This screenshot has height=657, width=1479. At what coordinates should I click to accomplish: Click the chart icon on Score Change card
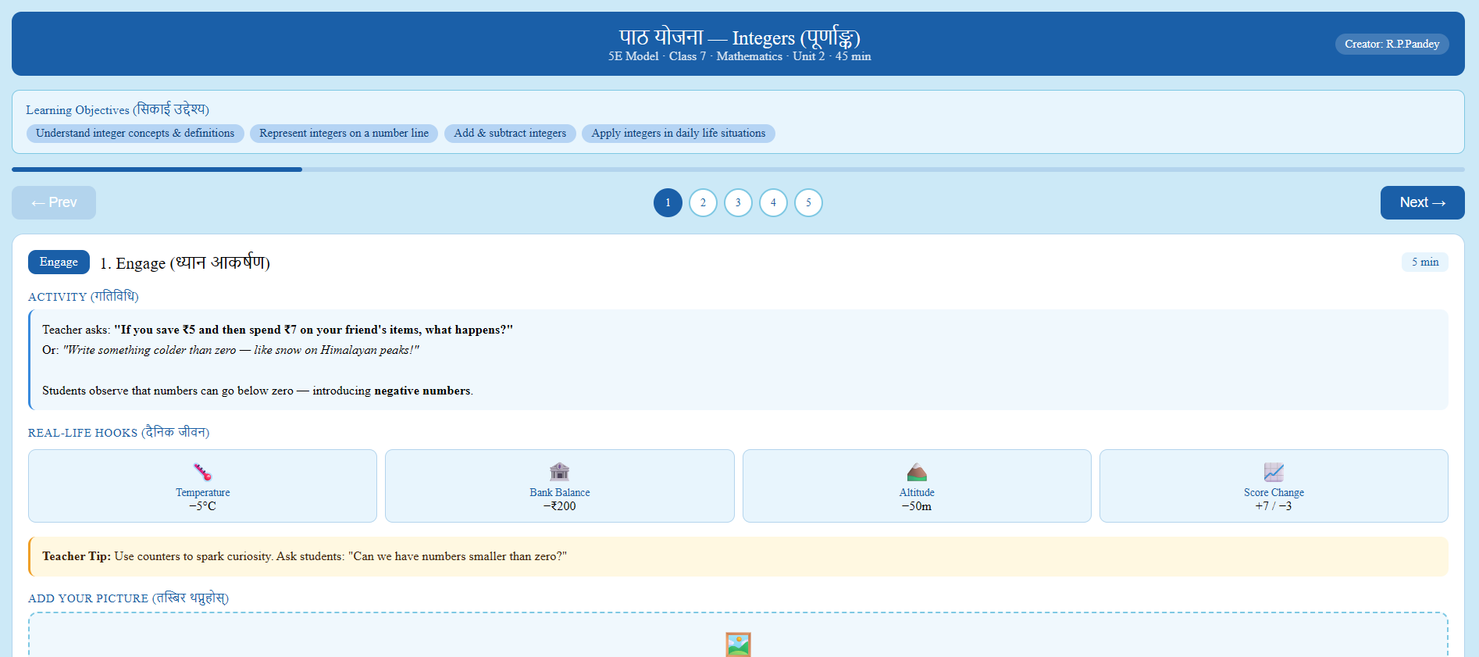[1274, 472]
